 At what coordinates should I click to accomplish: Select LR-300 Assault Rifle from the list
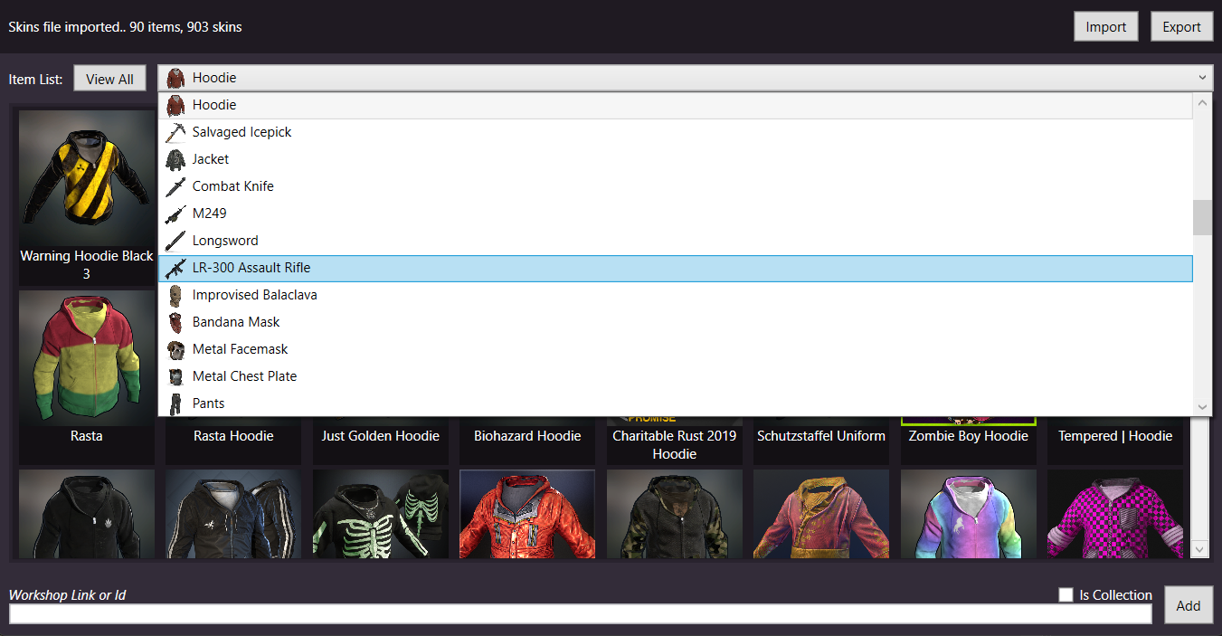251,268
